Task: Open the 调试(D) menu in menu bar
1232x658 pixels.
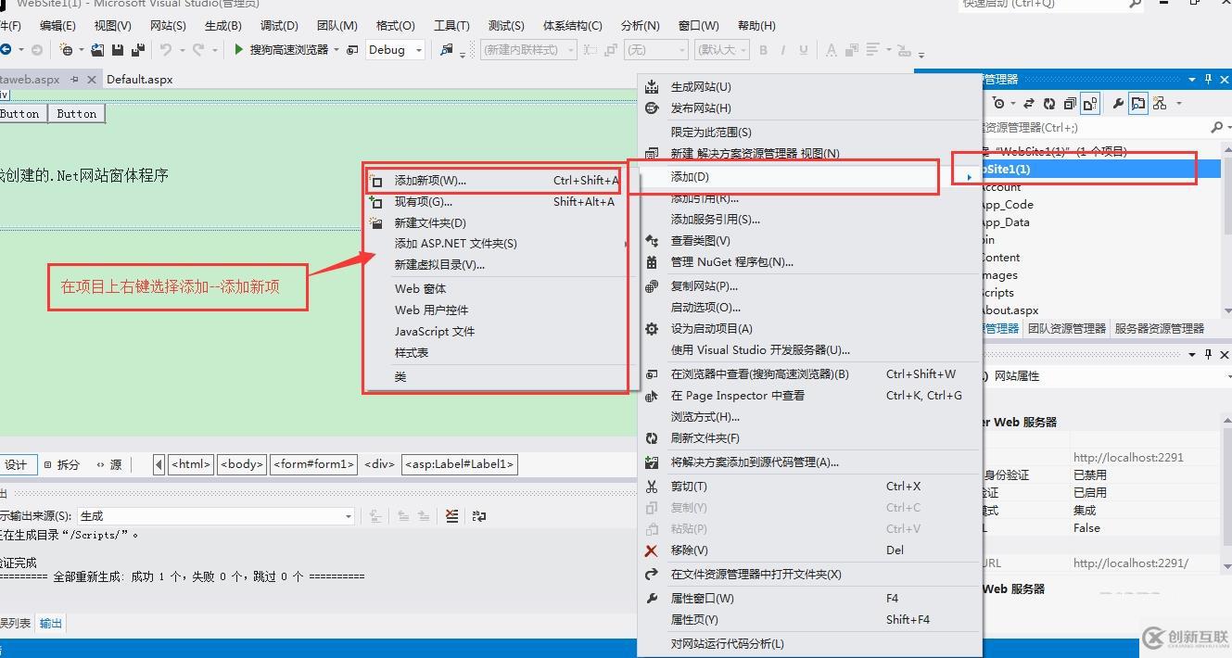Action: 279,25
